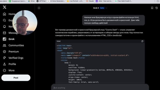Click the X logo in sidebar

(4, 7)
